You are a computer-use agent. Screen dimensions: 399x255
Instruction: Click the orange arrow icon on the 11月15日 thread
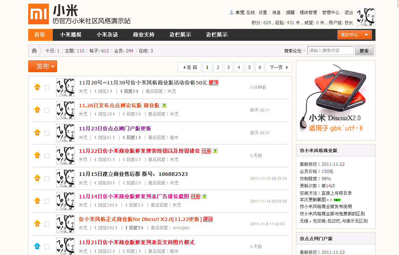[x=37, y=178]
